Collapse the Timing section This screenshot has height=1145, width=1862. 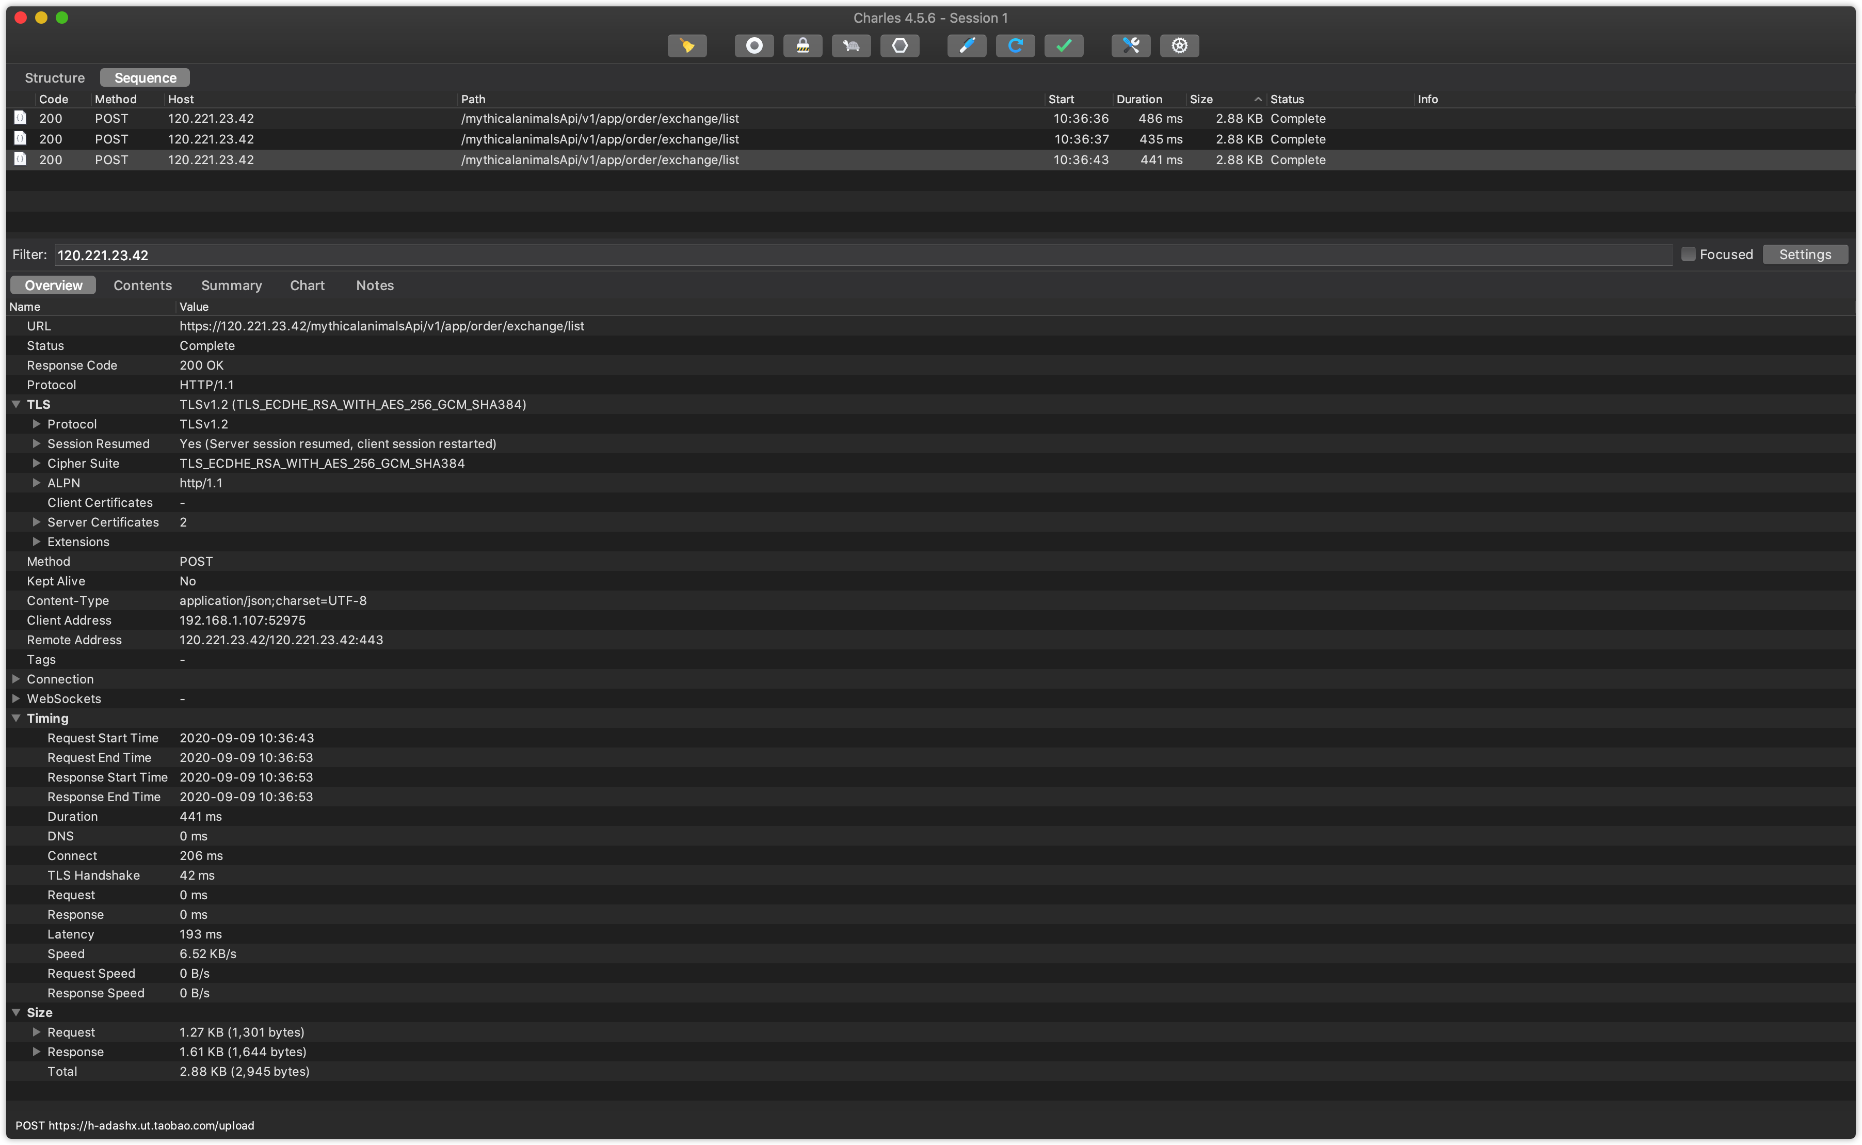coord(16,718)
